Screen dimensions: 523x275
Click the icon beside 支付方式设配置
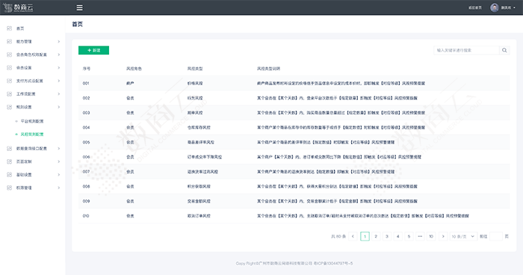point(9,81)
